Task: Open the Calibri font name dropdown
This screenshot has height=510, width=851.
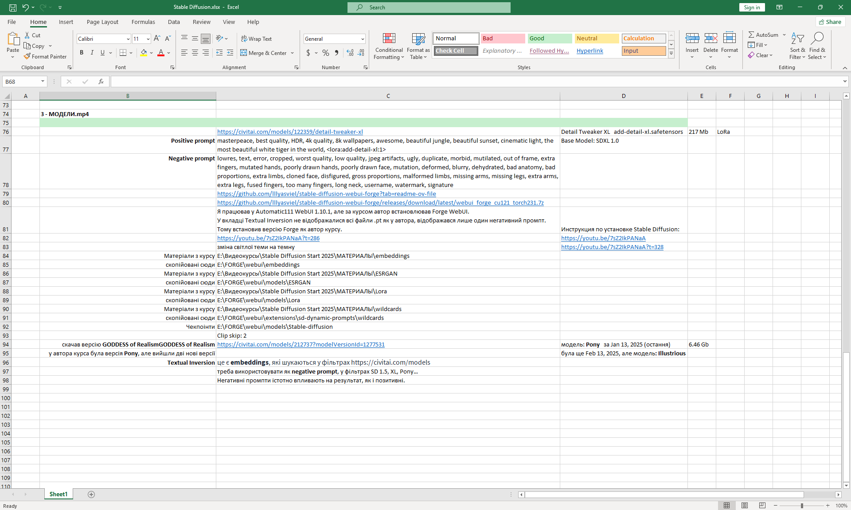Action: [128, 39]
